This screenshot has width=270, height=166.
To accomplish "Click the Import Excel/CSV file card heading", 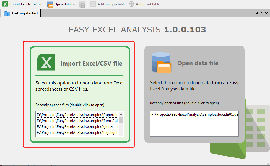I will tap(91, 63).
